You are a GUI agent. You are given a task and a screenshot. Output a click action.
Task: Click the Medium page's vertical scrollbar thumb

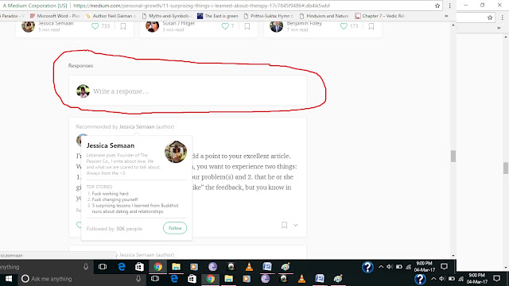pos(453,157)
